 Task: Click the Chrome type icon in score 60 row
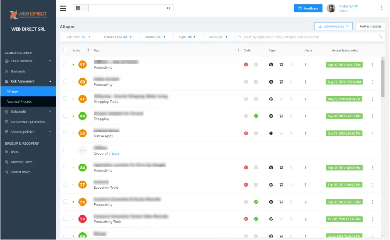click(x=271, y=82)
